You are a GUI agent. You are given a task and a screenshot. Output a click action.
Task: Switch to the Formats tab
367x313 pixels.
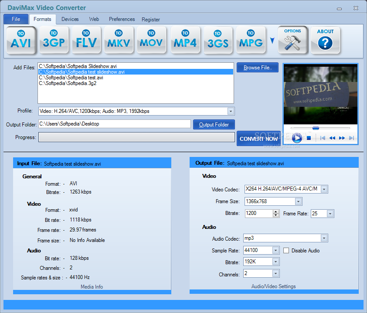pos(42,19)
